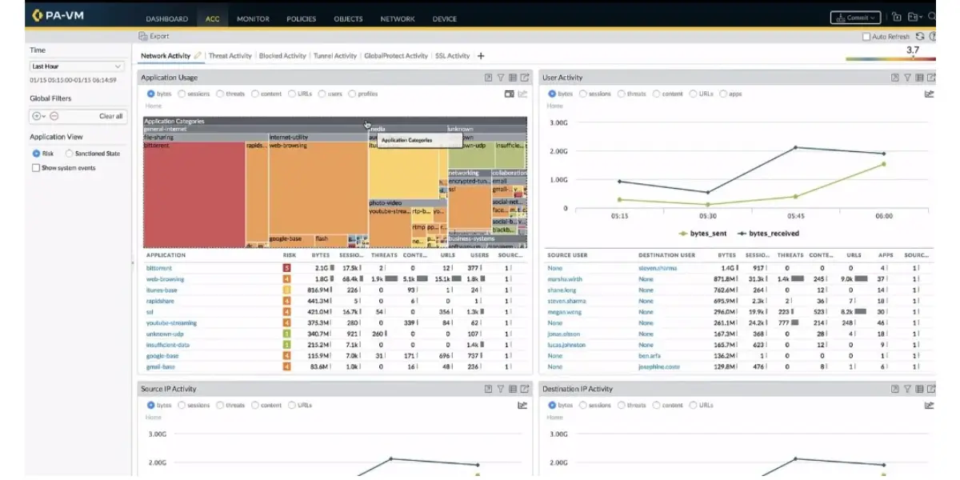Select profiles in Application Usage
Viewport: 960px width, 480px height.
352,94
